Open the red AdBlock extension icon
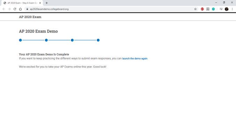236x126 pixels. tap(202, 9)
